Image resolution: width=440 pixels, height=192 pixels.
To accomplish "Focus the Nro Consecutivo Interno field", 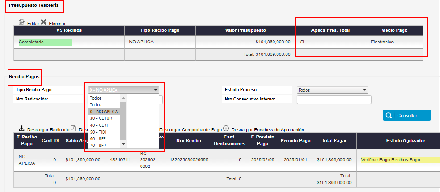I will (334, 100).
